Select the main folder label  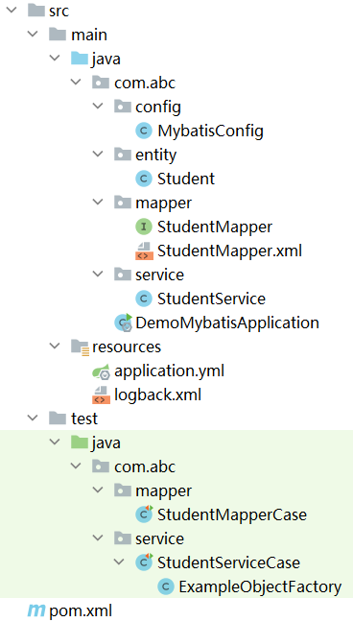[x=89, y=35]
